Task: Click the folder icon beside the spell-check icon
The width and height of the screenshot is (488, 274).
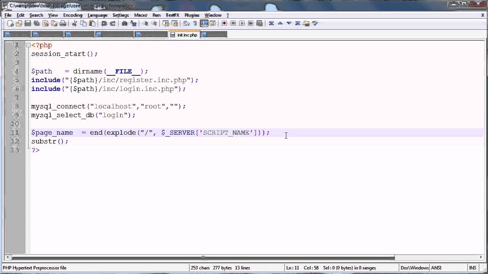Action: coord(307,23)
